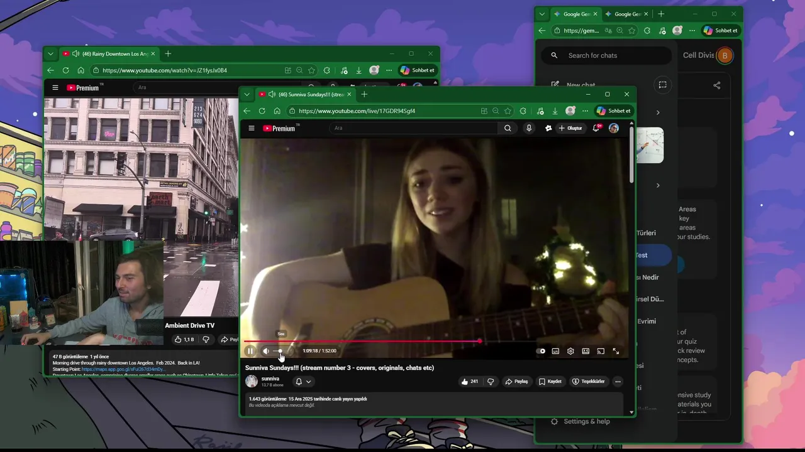805x452 pixels.
Task: Open the maps.app.goo.gl starting point link
Action: coord(123,370)
